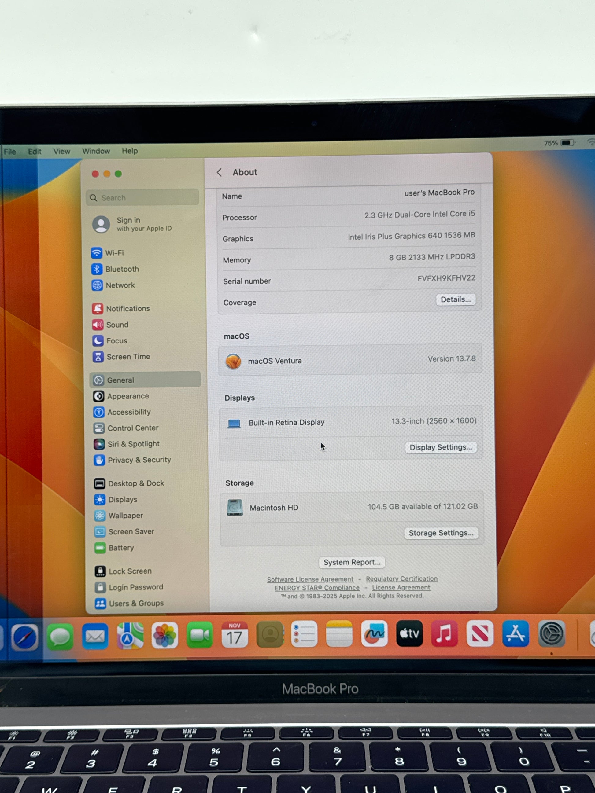Open the Wi-Fi settings pane

tap(114, 253)
